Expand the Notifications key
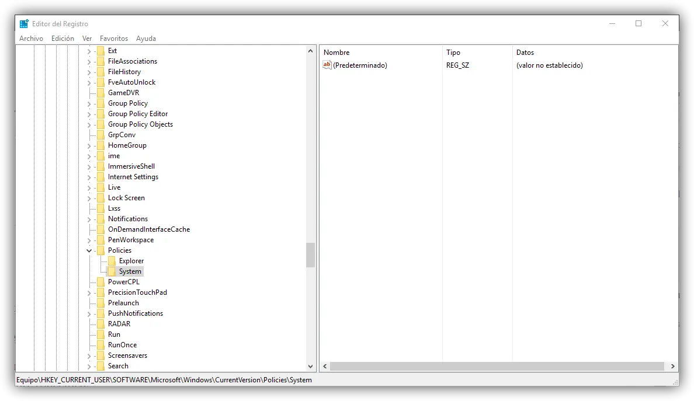The height and width of the screenshot is (401, 694). (x=89, y=219)
